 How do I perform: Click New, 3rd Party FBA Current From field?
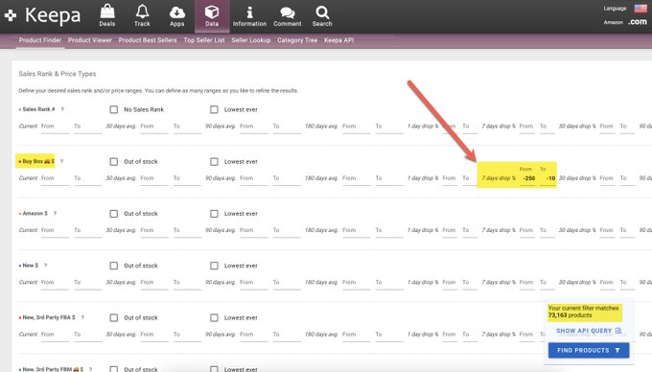pos(55,335)
